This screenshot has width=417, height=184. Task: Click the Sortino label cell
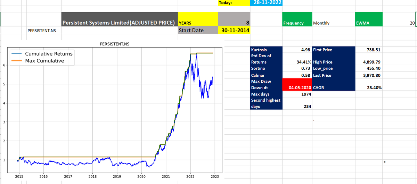point(266,68)
